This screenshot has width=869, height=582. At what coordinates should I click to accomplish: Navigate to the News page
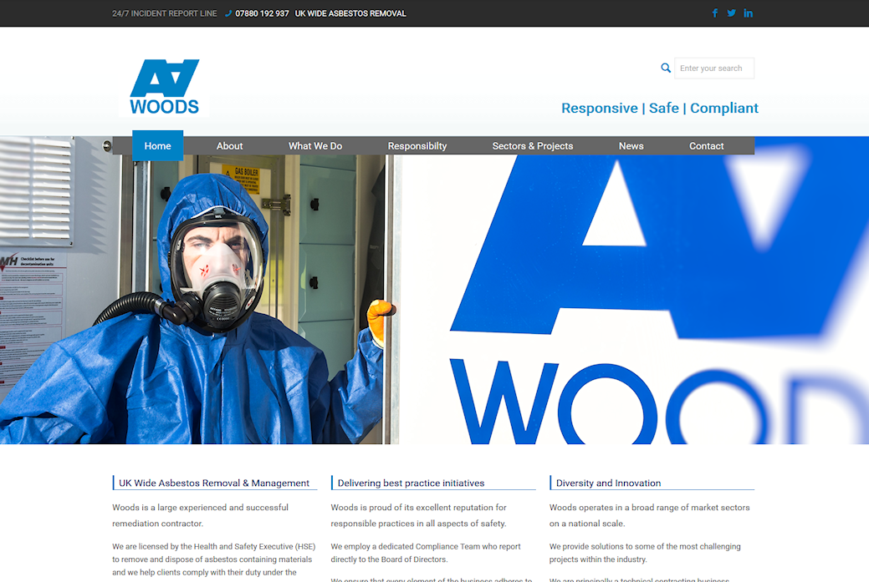(x=631, y=146)
